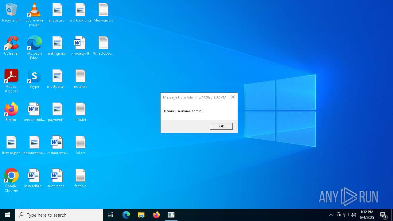Open the notification Action Center
The height and width of the screenshot is (221, 393).
click(383, 215)
